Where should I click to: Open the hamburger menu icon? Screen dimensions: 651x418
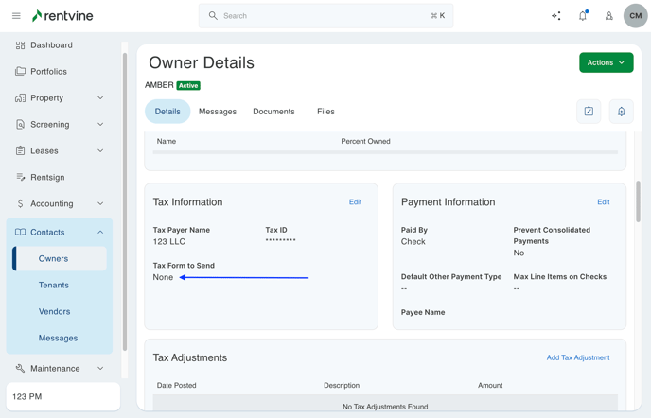16,16
